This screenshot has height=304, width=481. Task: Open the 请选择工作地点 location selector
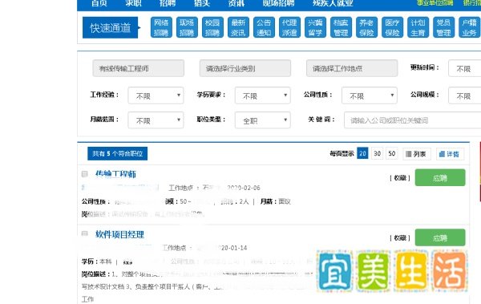(x=352, y=68)
